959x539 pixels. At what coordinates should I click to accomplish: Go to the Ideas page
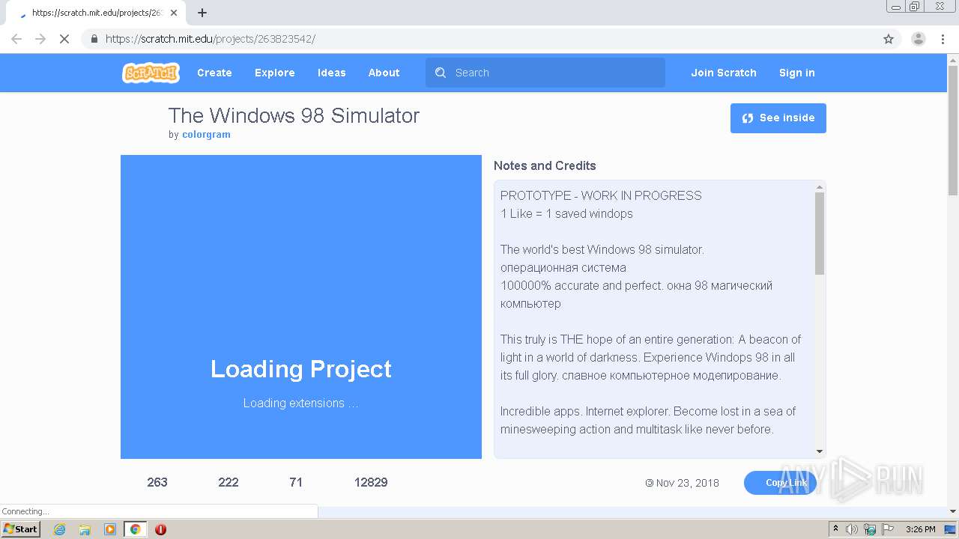(332, 73)
